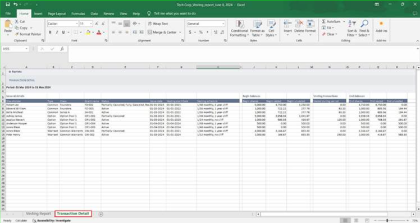This screenshot has width=420, height=223.
Task: Toggle Underline formatting
Action: tap(63, 32)
